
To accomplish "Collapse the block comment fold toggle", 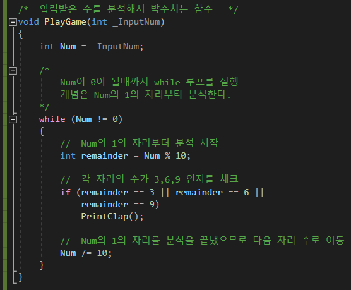I will [x=13, y=71].
